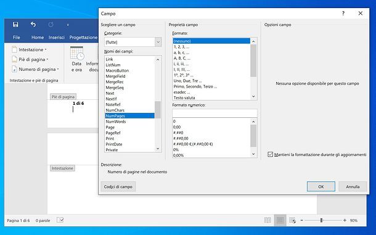
Task: Select PageRef field name
Action: (x=129, y=133)
